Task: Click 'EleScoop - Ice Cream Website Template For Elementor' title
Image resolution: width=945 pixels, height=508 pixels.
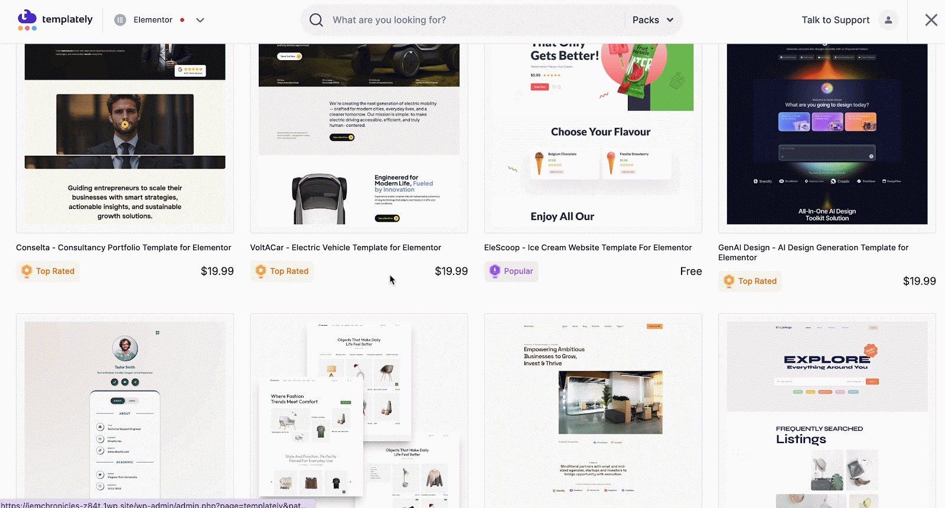Action: point(588,248)
